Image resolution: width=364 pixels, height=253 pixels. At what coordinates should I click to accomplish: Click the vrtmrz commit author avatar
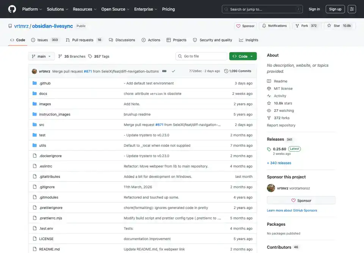click(35, 71)
